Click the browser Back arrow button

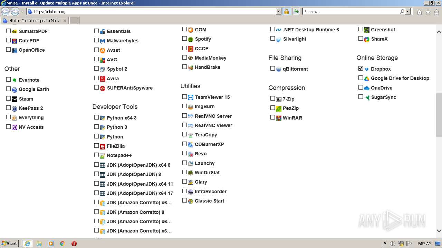6,12
